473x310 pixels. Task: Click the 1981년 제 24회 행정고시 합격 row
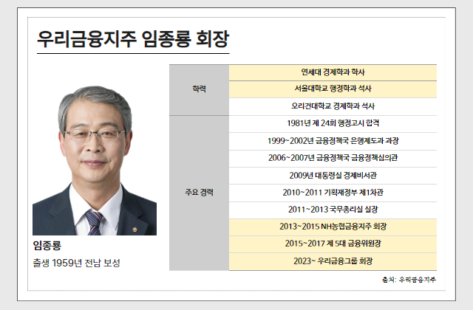[333, 123]
